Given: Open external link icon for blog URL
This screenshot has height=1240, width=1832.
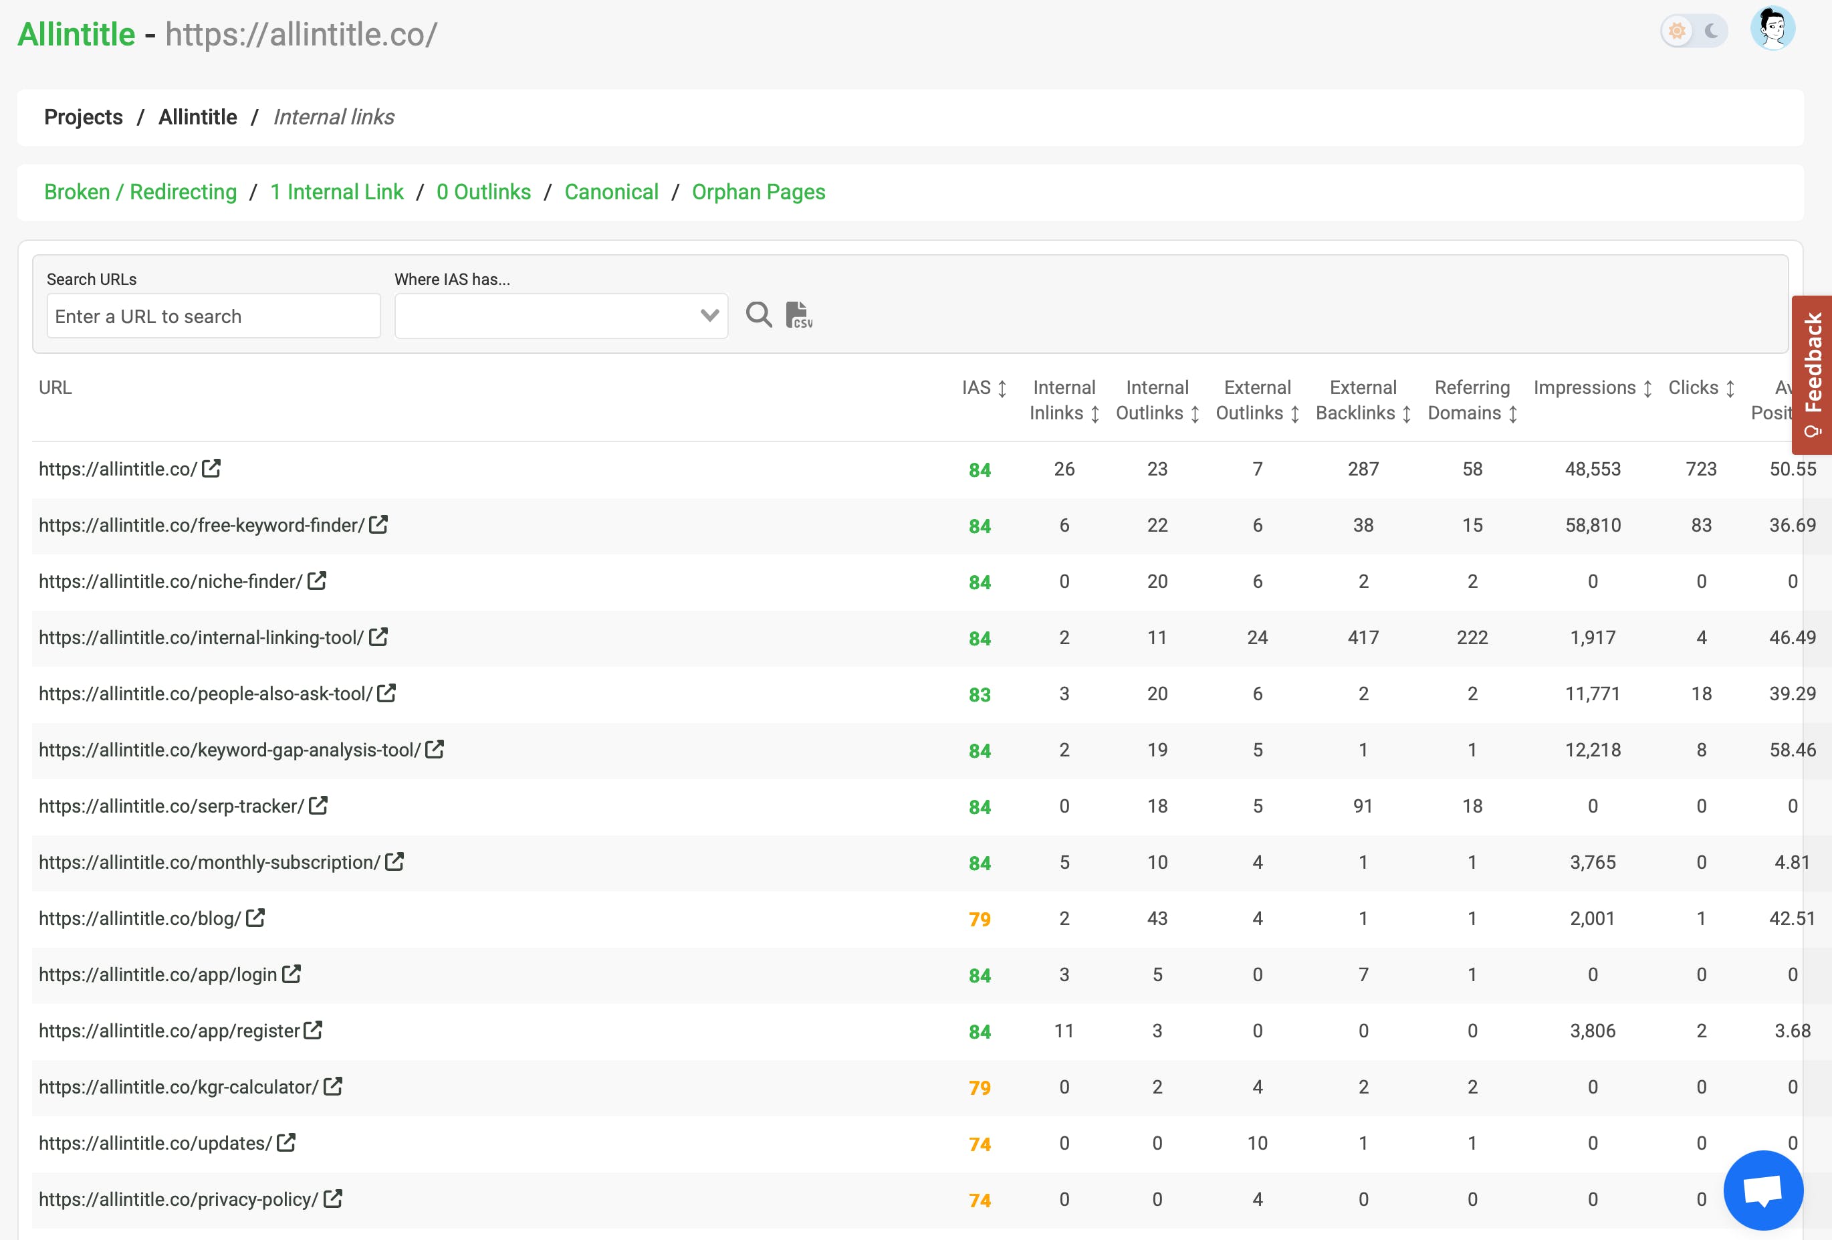Looking at the screenshot, I should (x=255, y=918).
